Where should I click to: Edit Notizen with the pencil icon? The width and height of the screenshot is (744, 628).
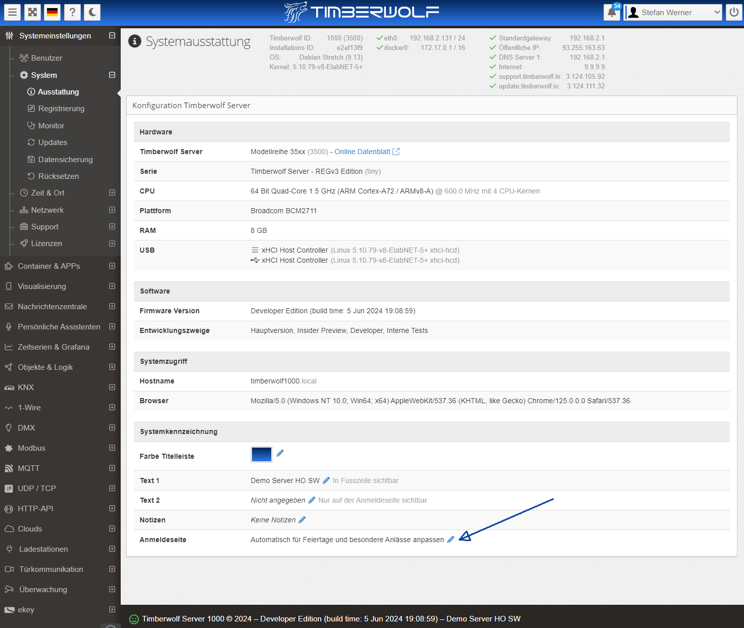[302, 520]
